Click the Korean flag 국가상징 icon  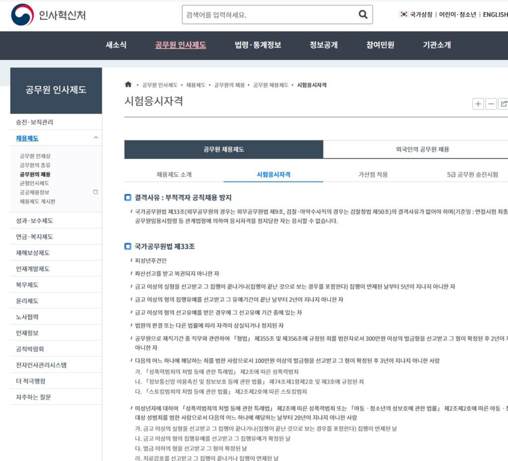pos(404,14)
